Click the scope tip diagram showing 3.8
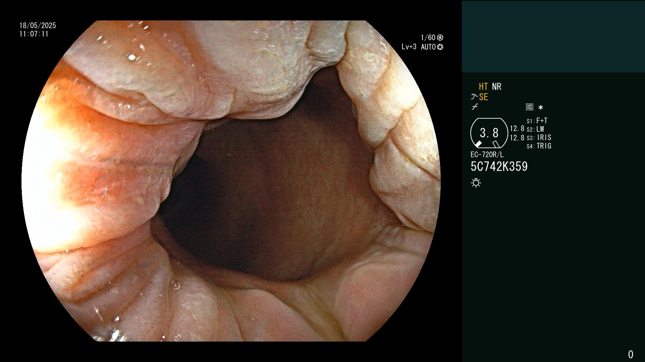The width and height of the screenshot is (645, 362). pos(489,133)
